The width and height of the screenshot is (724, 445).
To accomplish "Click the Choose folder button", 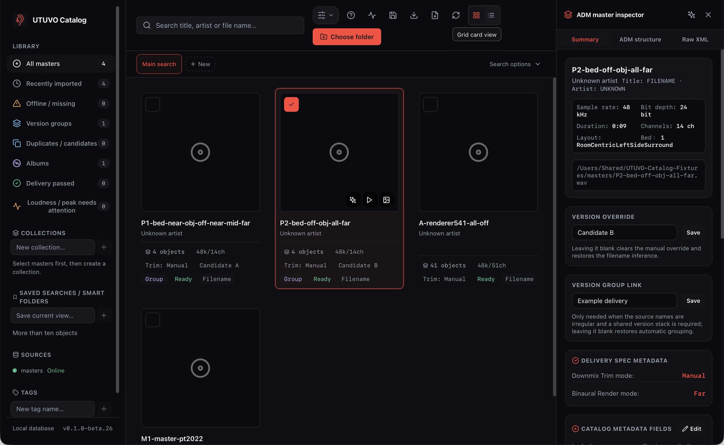I will click(x=347, y=37).
